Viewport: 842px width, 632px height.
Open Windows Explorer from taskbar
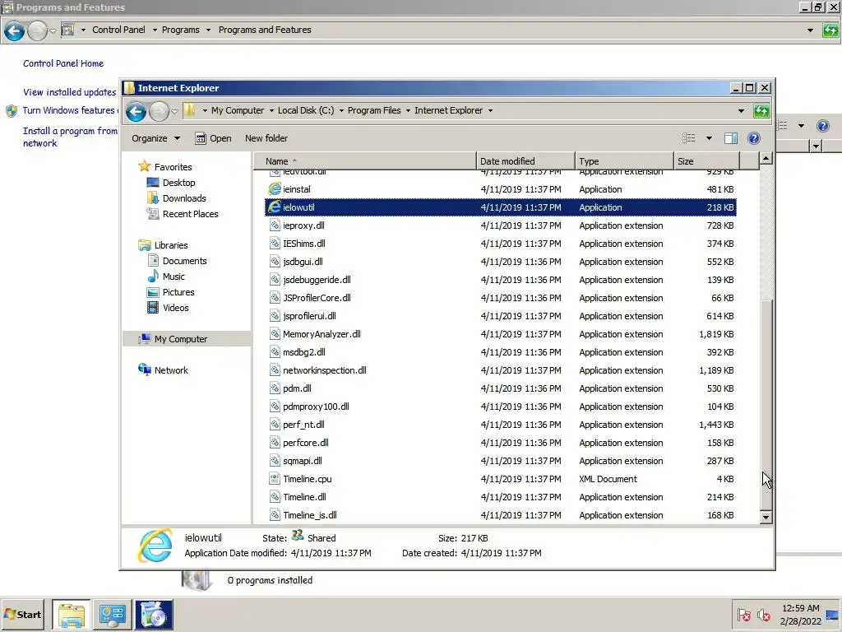pos(72,615)
